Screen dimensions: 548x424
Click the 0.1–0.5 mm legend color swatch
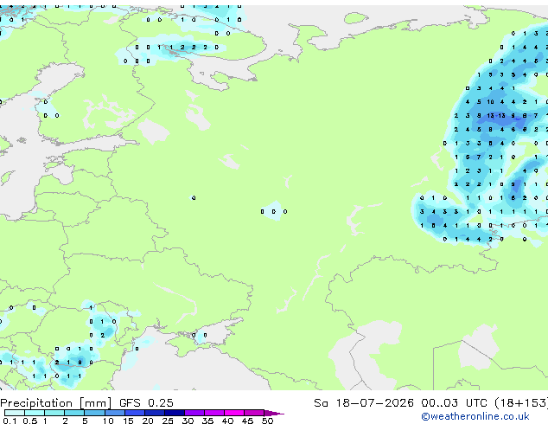[15, 413]
